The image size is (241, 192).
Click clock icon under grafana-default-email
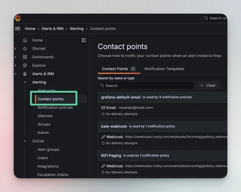pyautogui.click(x=103, y=114)
